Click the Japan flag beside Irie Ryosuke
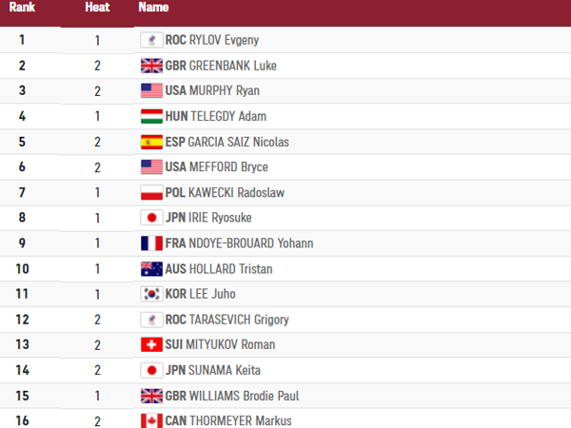The image size is (571, 428). point(151,218)
